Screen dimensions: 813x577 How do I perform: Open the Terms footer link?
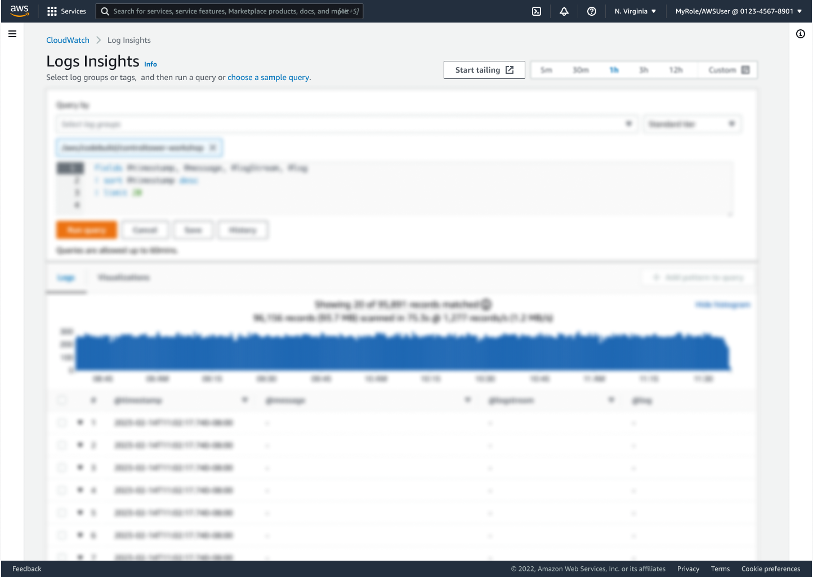coord(720,569)
